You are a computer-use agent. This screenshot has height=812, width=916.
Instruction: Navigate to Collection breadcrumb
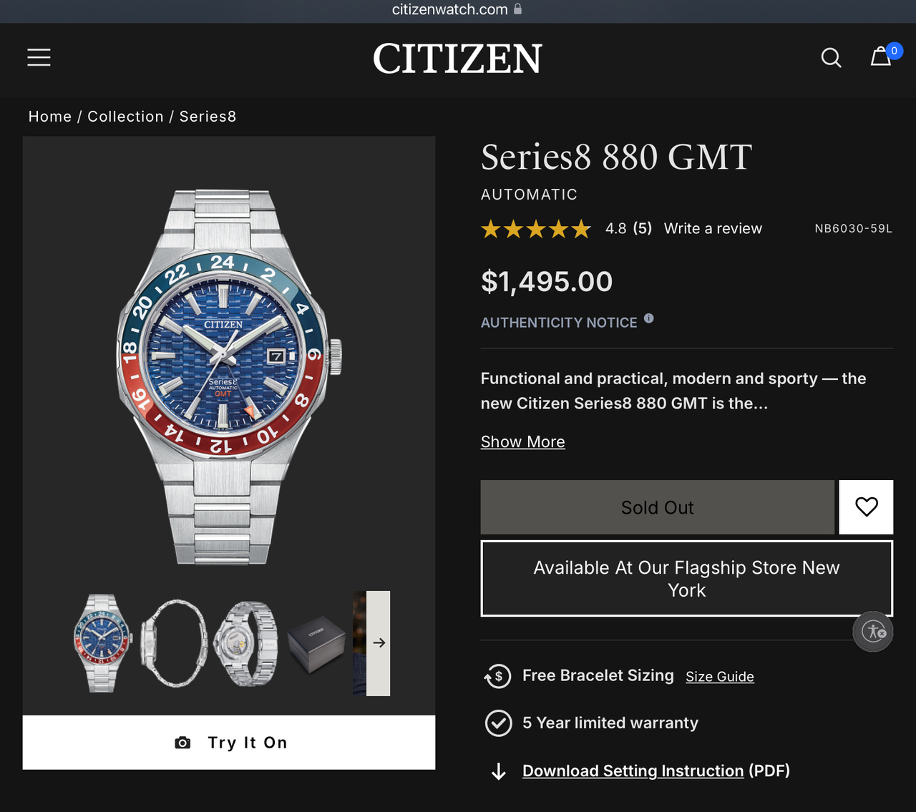(125, 117)
